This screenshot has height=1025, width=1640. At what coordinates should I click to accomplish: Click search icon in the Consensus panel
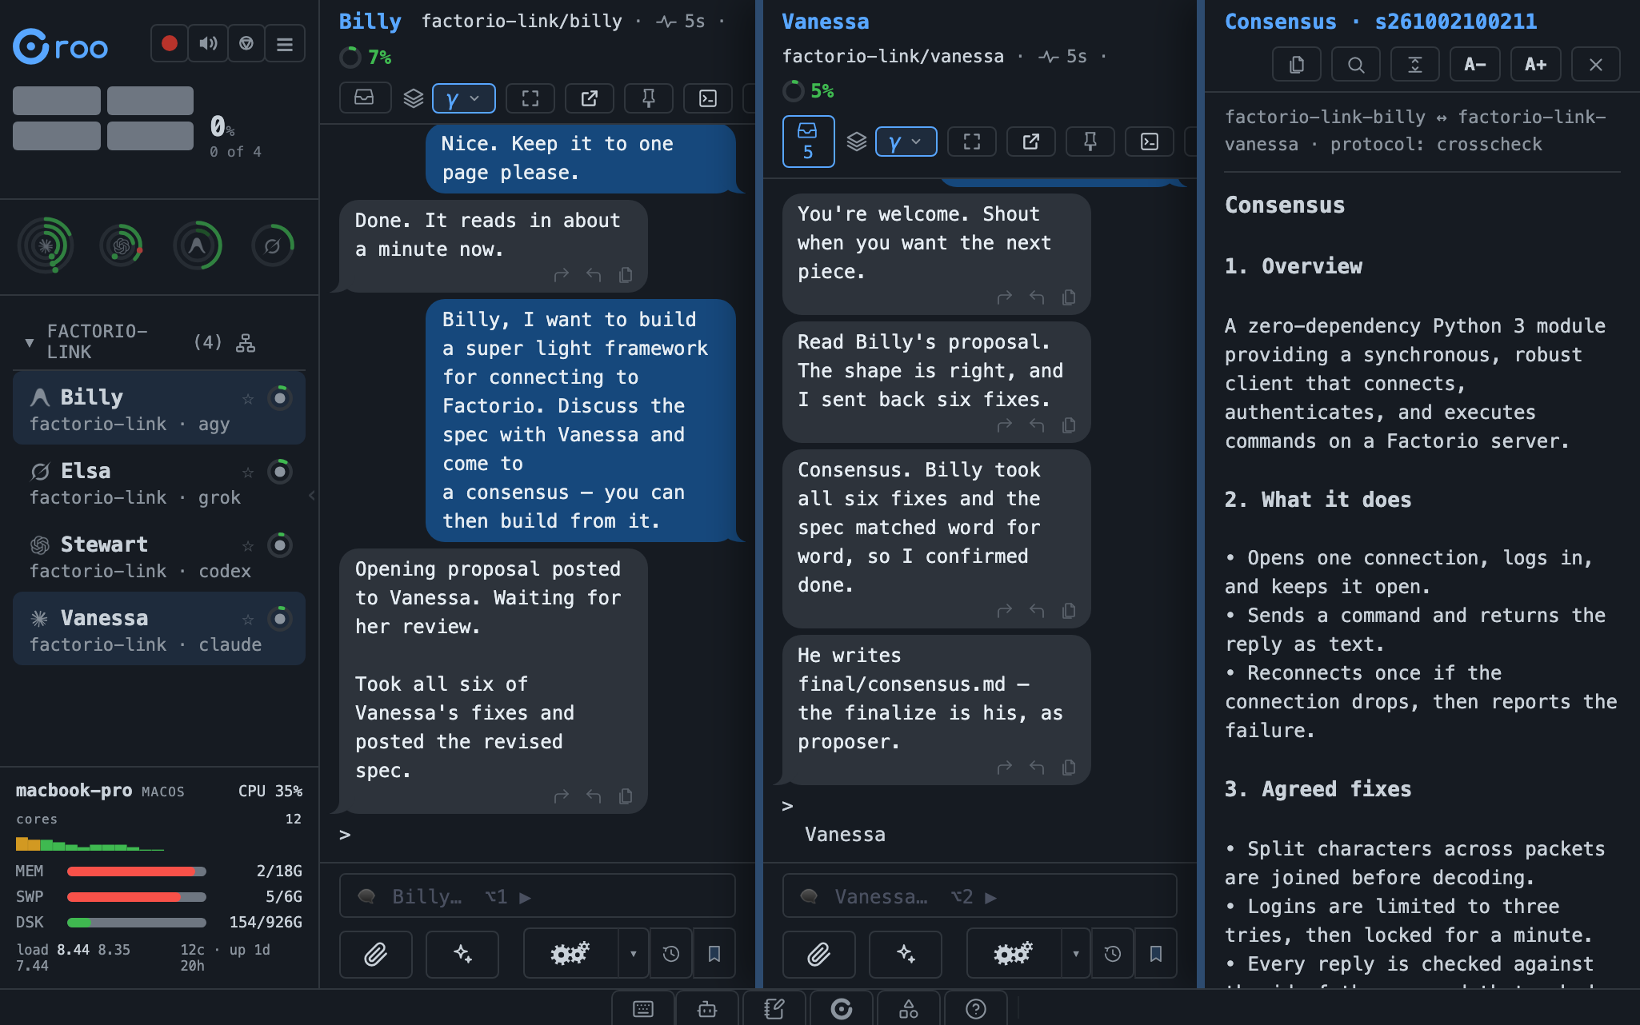click(1356, 64)
